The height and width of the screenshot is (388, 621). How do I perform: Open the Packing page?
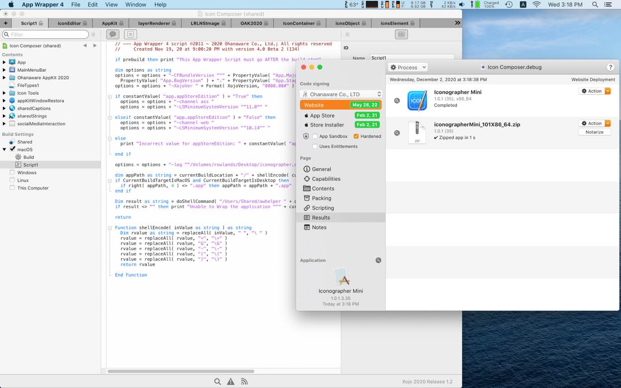(341, 198)
